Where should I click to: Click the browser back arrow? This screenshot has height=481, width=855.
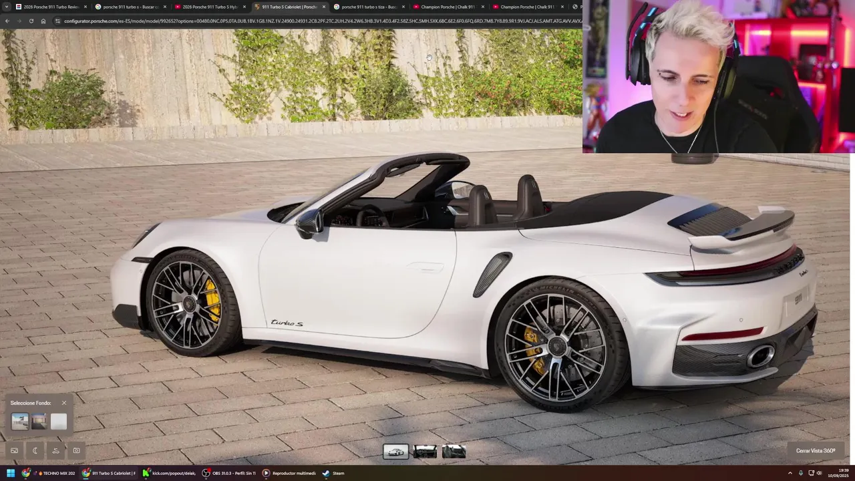tap(7, 21)
